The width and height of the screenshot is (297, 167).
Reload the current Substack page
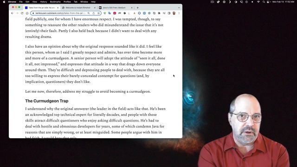pos(22,13)
